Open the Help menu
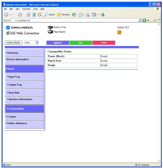 [42, 9]
